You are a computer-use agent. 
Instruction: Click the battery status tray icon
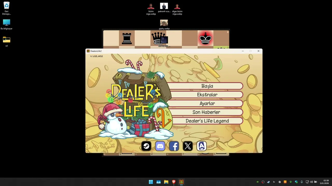click(316, 182)
